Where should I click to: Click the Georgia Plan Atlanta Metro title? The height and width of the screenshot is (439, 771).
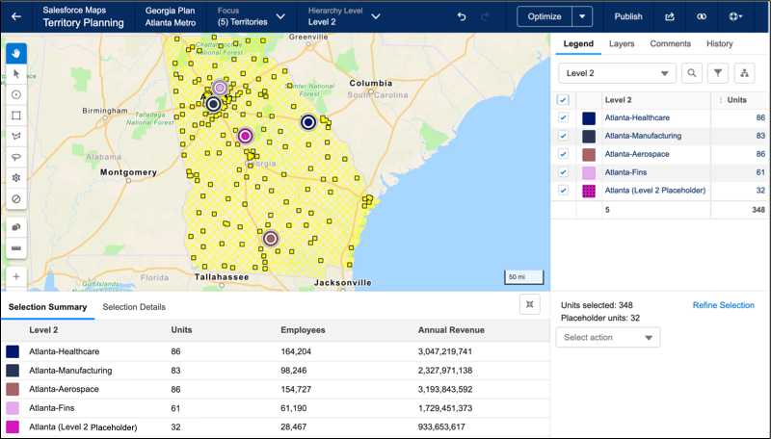point(171,16)
